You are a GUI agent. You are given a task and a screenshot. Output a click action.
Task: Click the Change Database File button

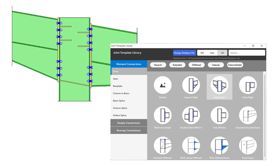(185, 53)
